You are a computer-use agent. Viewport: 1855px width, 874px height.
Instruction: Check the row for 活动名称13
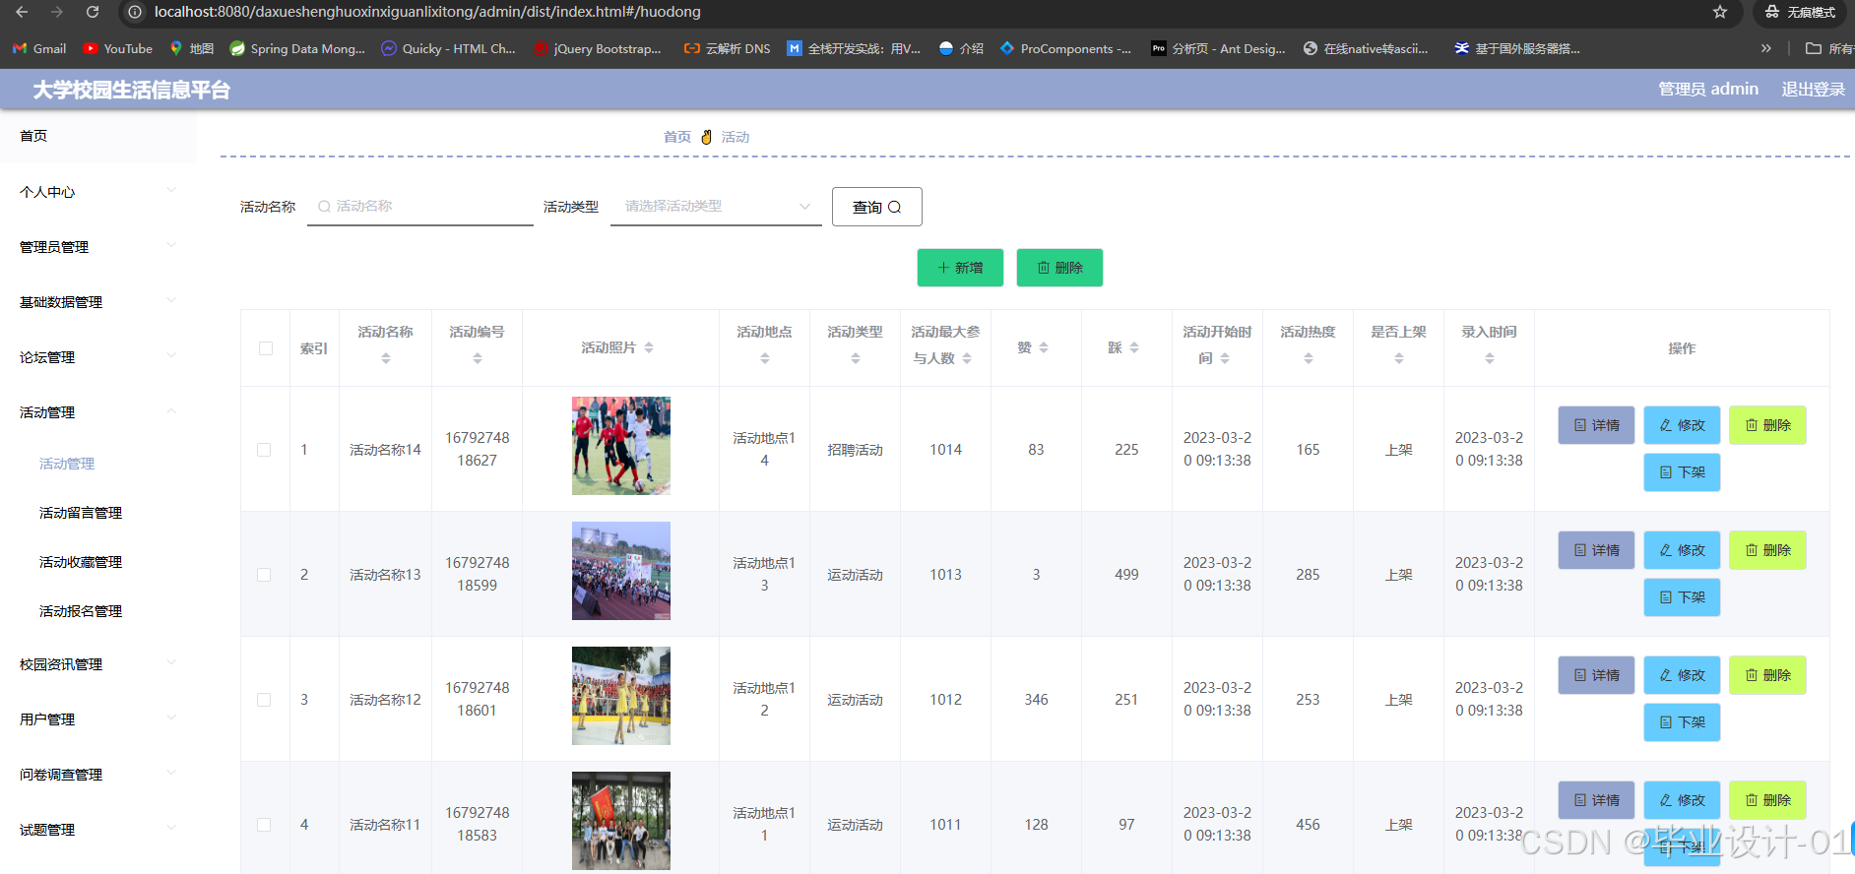pyautogui.click(x=264, y=575)
